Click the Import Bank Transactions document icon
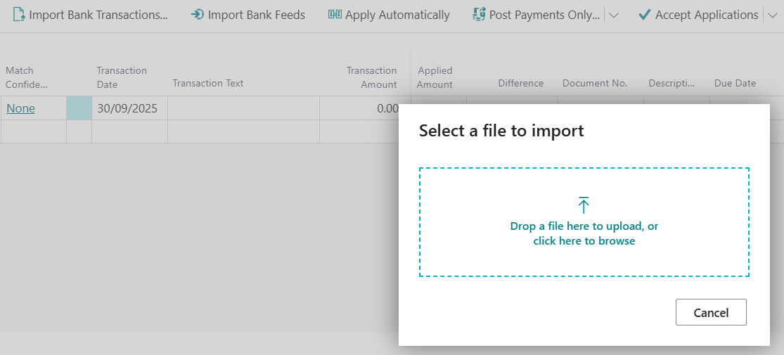Viewport: 784px width, 355px height. [x=19, y=15]
